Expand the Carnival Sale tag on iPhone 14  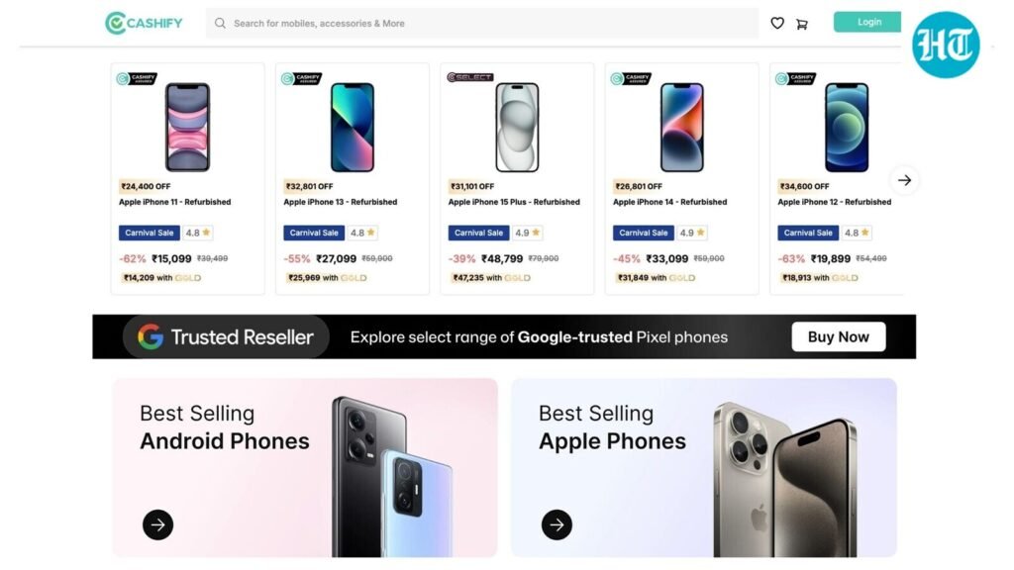[642, 233]
